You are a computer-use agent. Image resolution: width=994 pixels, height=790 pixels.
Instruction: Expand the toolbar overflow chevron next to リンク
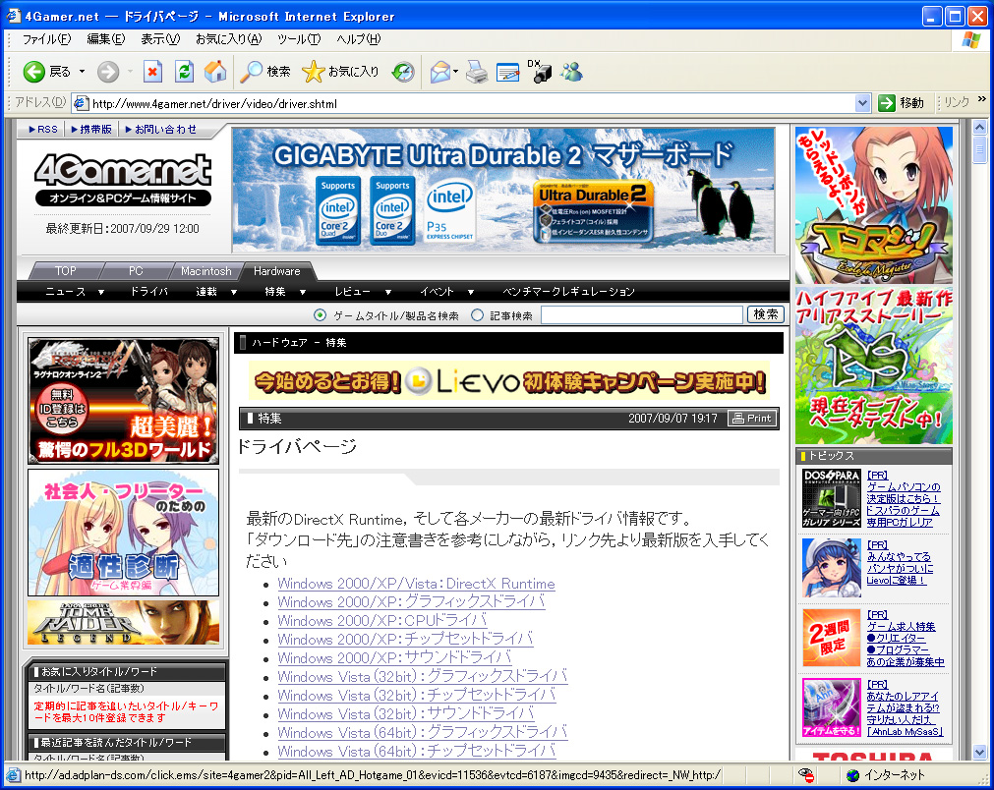pos(982,99)
